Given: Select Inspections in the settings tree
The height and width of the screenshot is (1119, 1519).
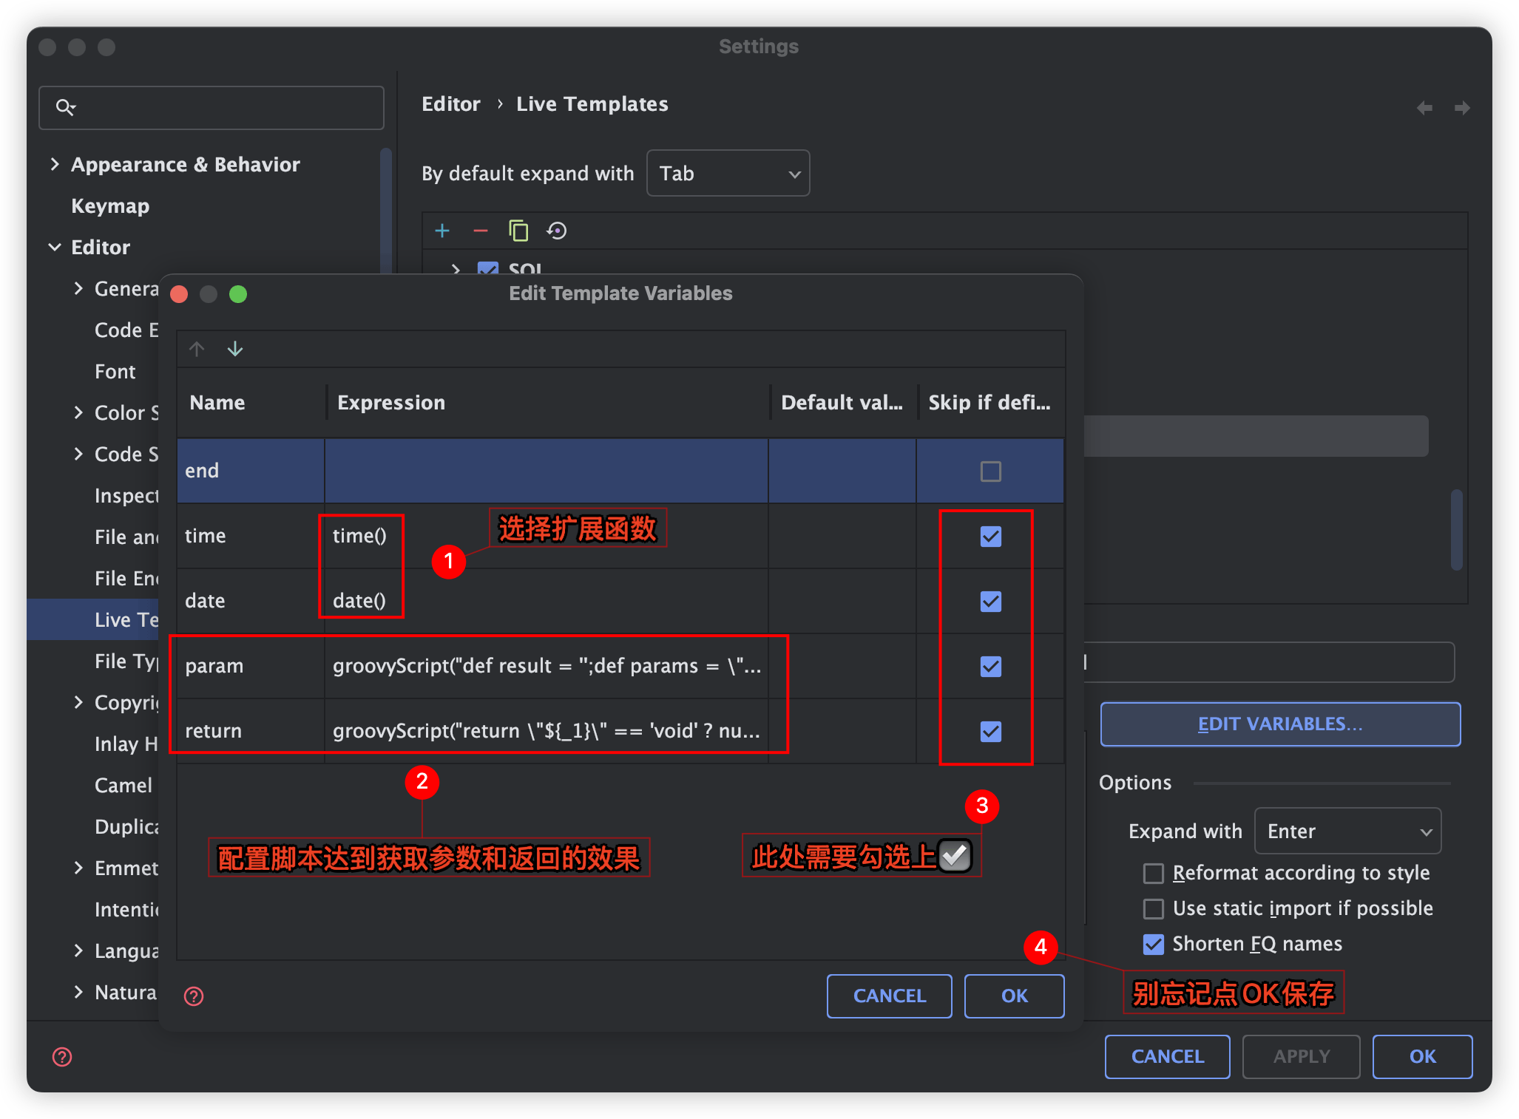Looking at the screenshot, I should coord(126,495).
